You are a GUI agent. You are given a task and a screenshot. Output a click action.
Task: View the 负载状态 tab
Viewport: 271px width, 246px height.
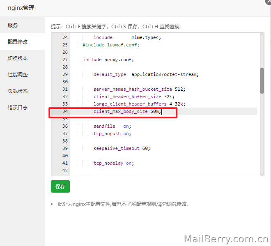[x=22, y=91]
